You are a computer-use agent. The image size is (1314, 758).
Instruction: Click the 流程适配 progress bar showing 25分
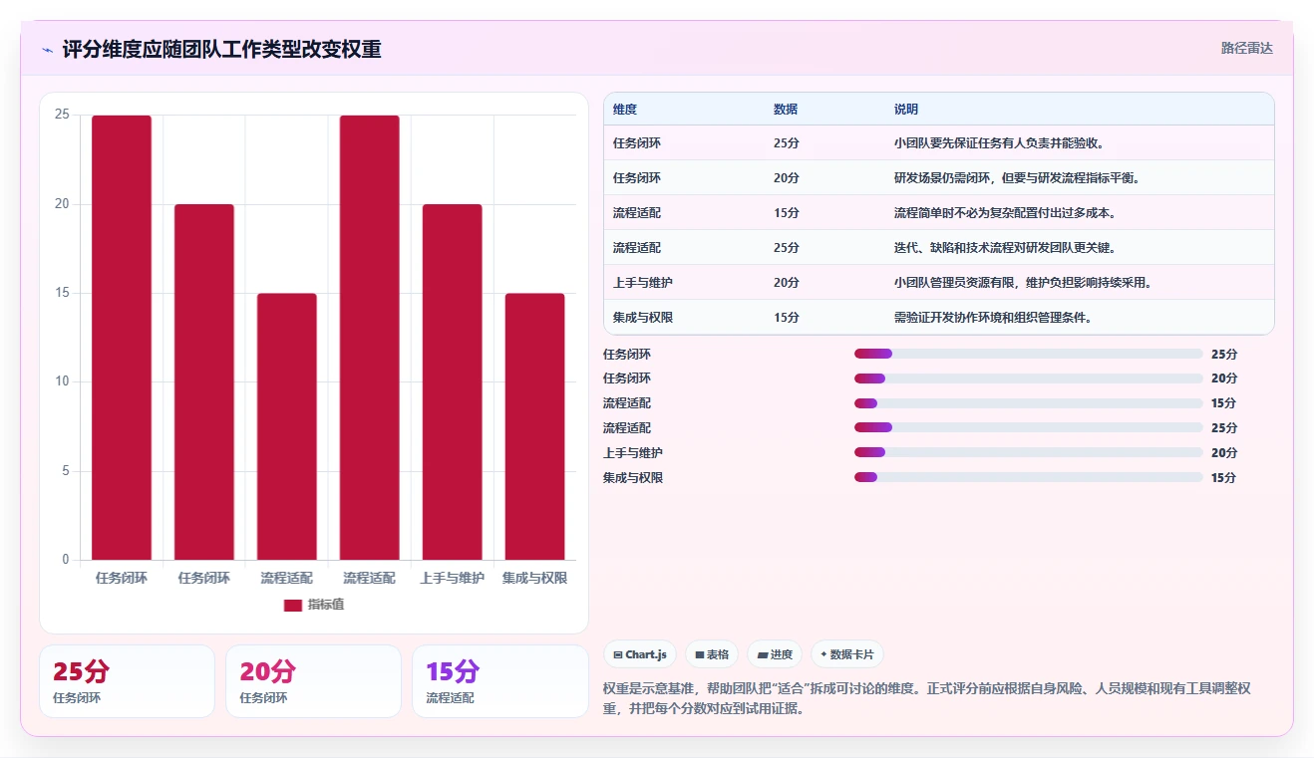tap(1028, 427)
